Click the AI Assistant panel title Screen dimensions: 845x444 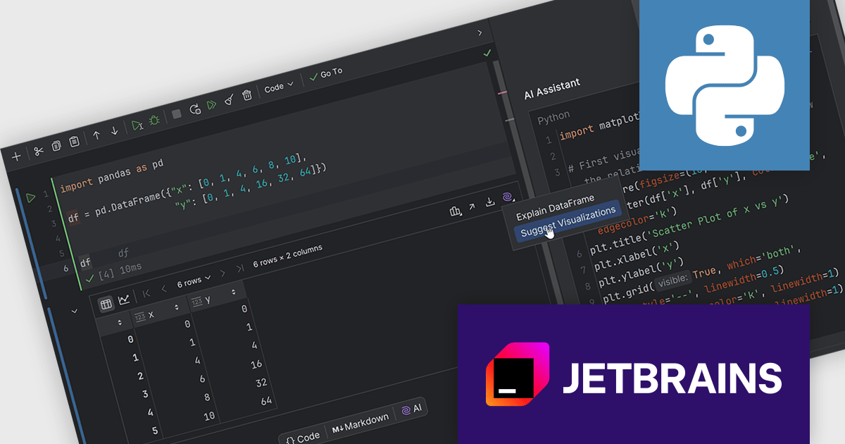pos(553,87)
